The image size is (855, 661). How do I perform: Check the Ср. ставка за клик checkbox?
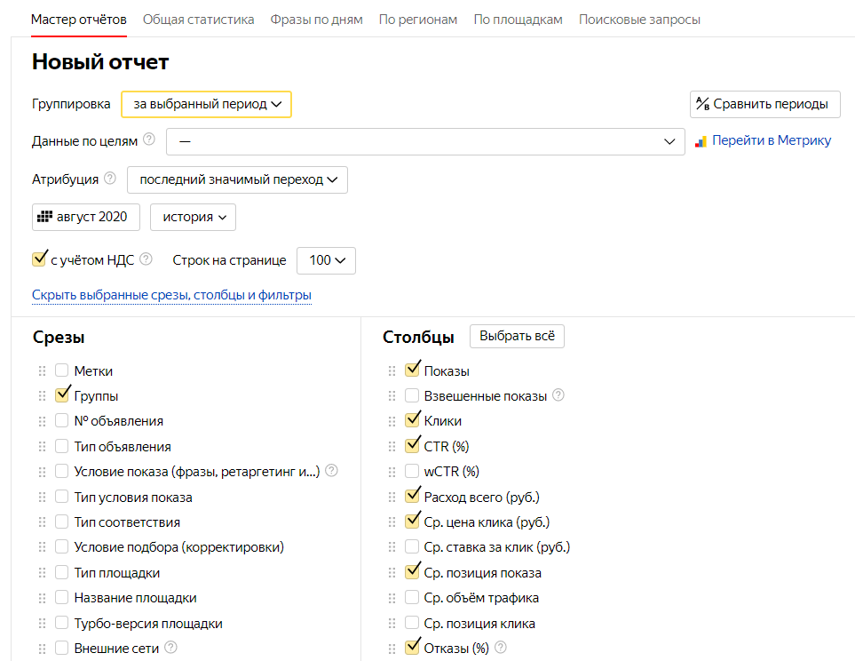click(x=412, y=547)
